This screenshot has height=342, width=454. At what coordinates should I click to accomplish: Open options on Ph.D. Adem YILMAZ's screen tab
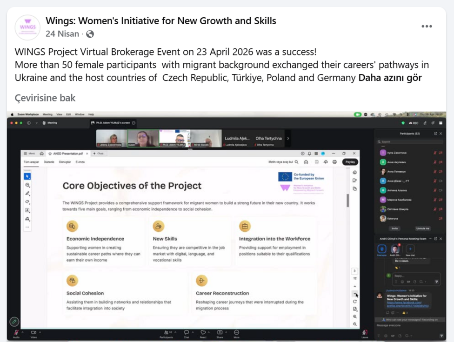(x=134, y=123)
